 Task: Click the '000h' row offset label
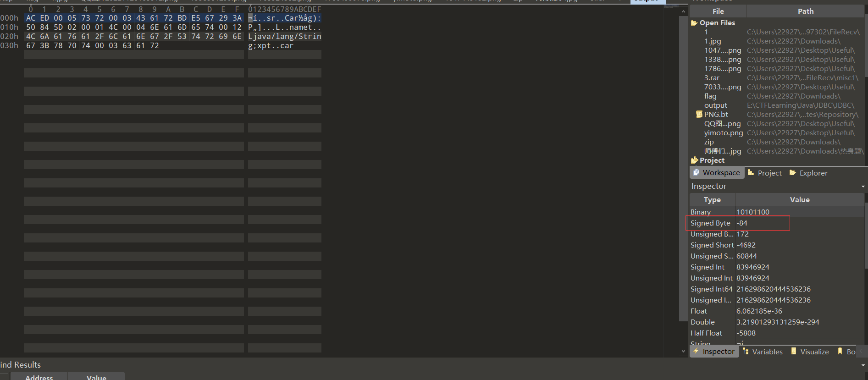click(x=9, y=18)
